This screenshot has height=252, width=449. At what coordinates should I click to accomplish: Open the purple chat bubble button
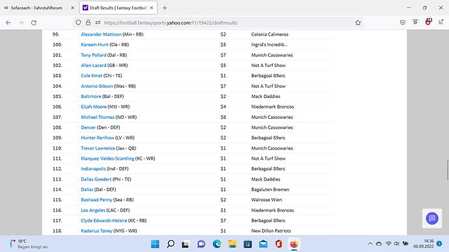tap(432, 219)
